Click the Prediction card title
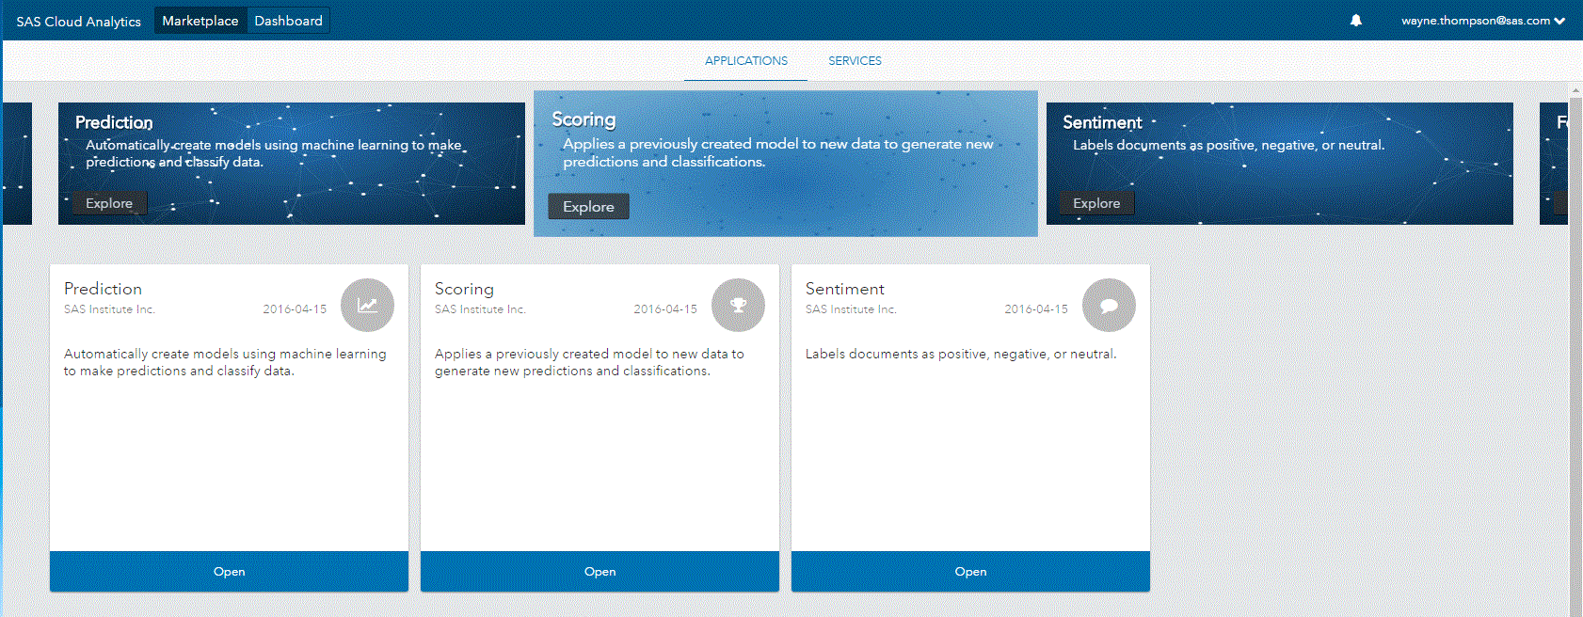Image resolution: width=1583 pixels, height=617 pixels. pyautogui.click(x=103, y=289)
